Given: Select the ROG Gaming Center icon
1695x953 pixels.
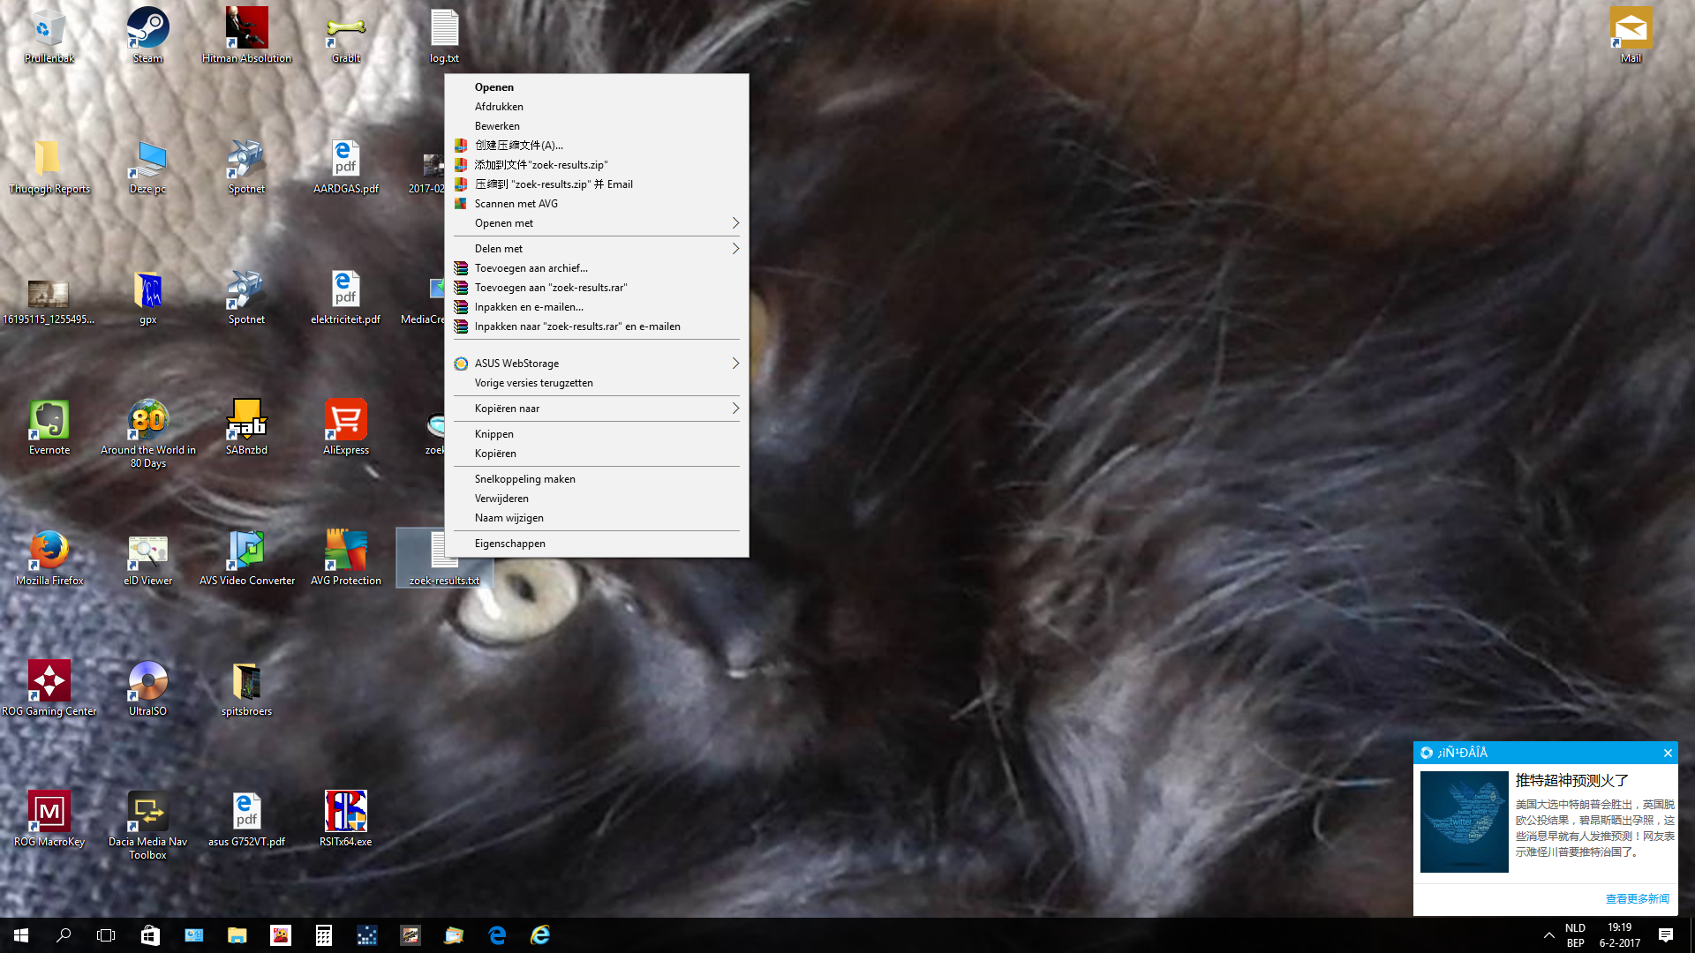Looking at the screenshot, I should [49, 682].
